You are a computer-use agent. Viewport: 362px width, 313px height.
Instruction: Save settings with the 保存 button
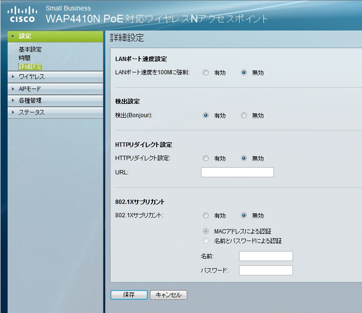coord(129,295)
